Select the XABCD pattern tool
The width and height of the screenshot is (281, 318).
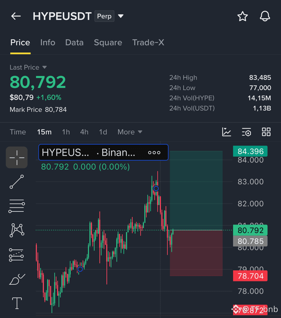[x=17, y=230]
